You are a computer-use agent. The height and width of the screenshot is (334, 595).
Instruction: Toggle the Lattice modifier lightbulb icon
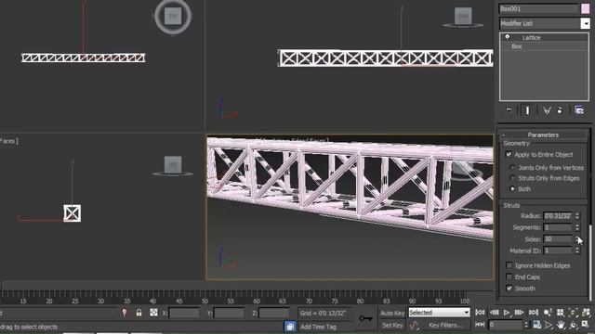pos(508,37)
